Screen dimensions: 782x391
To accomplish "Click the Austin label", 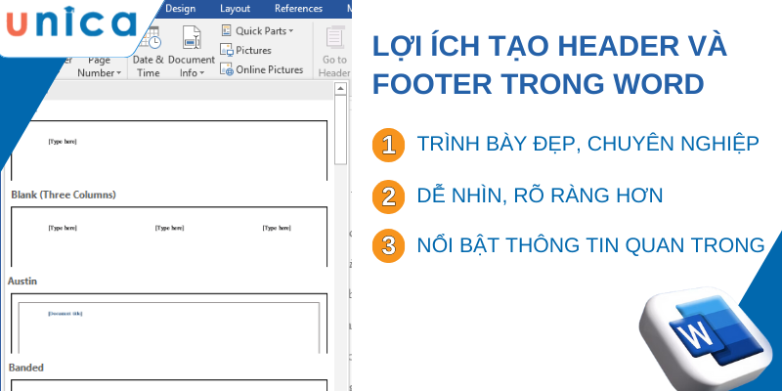I will coord(22,282).
